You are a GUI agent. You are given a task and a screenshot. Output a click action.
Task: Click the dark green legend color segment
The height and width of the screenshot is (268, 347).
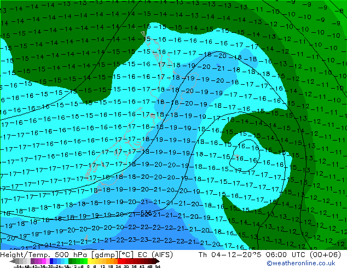coord(70,261)
